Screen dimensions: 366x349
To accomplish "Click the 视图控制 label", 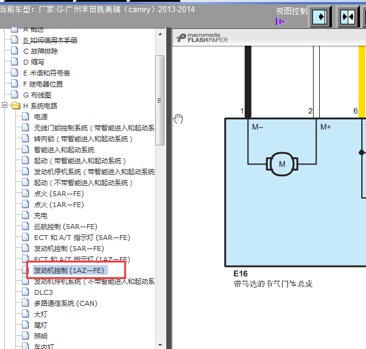I will 292,11.
